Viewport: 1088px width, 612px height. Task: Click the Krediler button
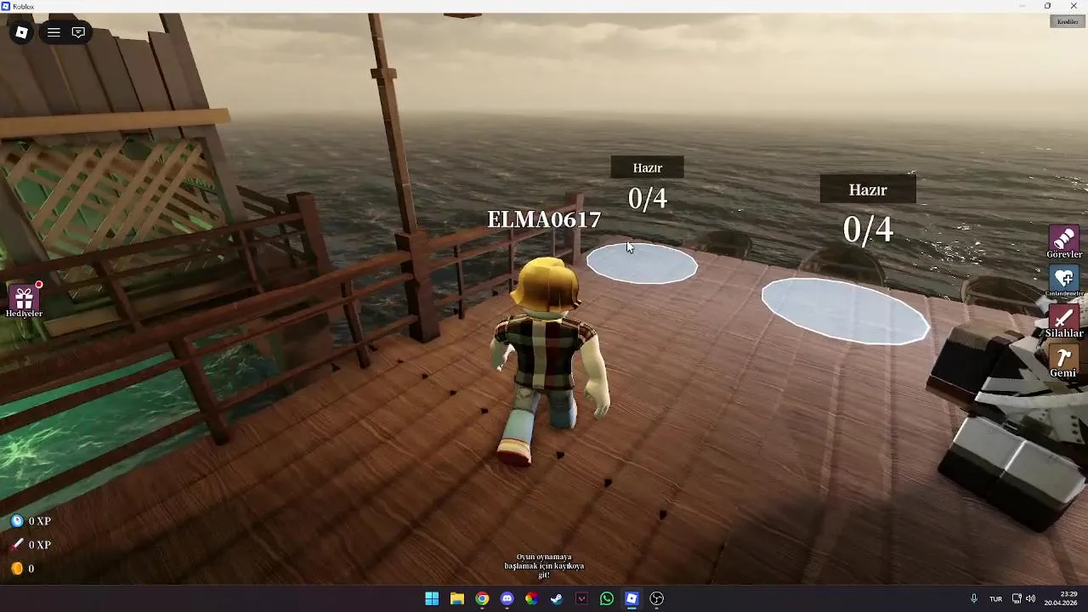(1068, 21)
